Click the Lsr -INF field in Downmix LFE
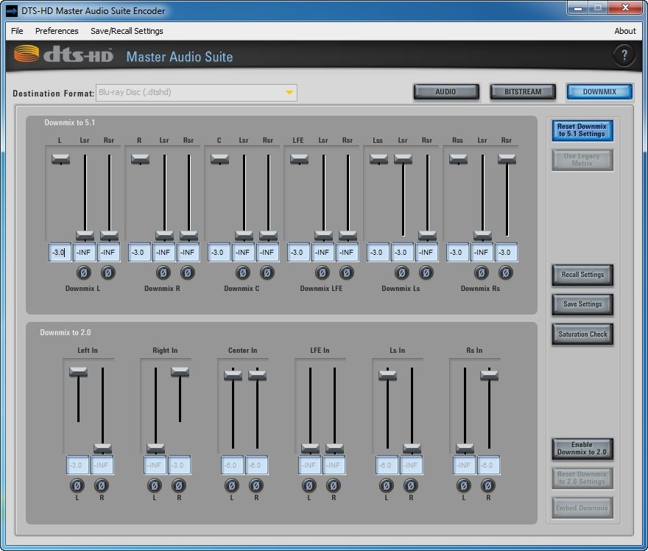Image resolution: width=648 pixels, height=551 pixels. point(323,252)
